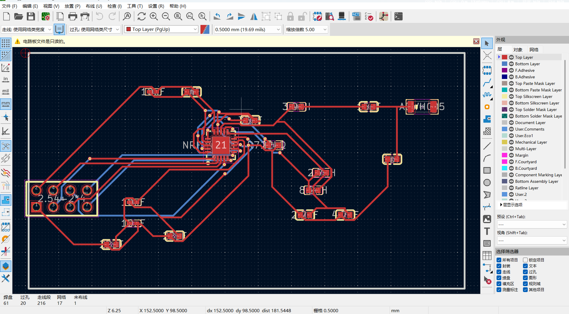The image size is (569, 314).
Task: Close the read-only warning bar
Action: point(476,41)
